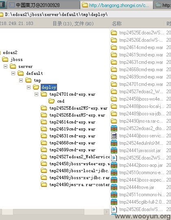171x220 pixels.
Task: Click folder icon of tmp24525Edoas2WS list row
Action: [114, 33]
